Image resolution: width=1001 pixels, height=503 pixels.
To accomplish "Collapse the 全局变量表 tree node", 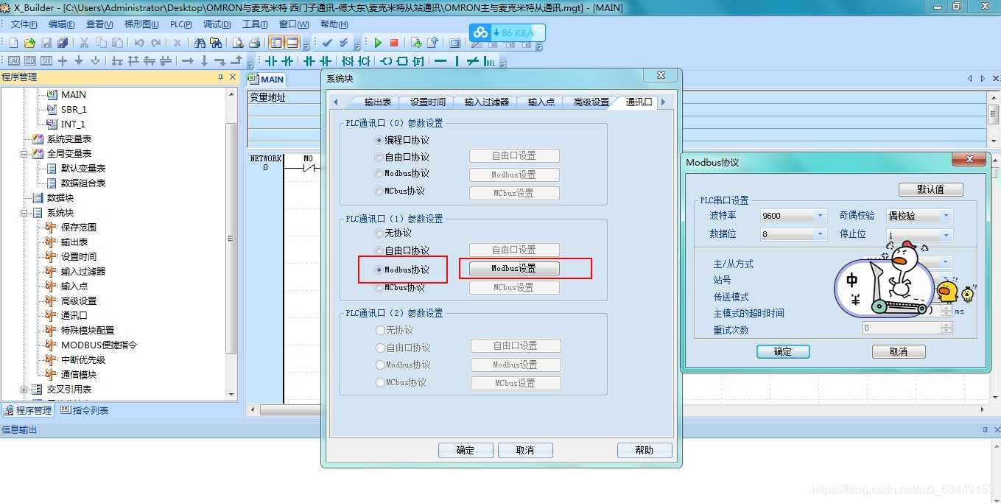I will [24, 154].
